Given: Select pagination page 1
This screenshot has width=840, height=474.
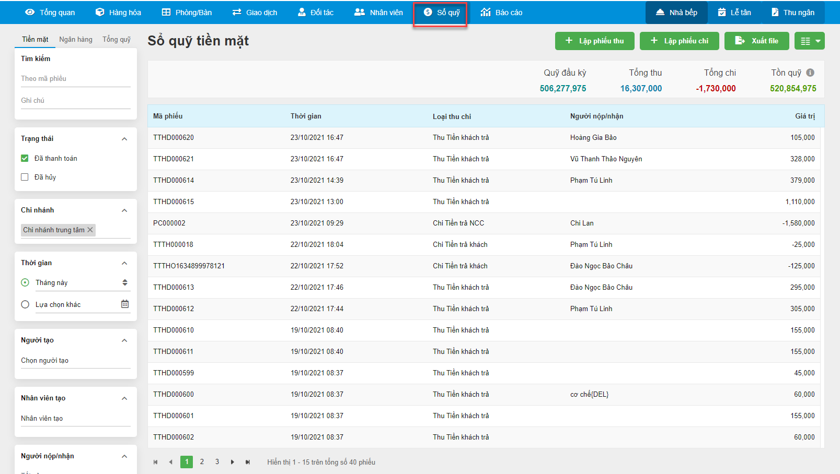Looking at the screenshot, I should pyautogui.click(x=187, y=462).
